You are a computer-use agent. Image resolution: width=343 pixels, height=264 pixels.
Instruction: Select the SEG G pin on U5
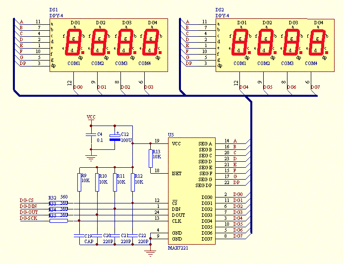[x=205, y=180]
